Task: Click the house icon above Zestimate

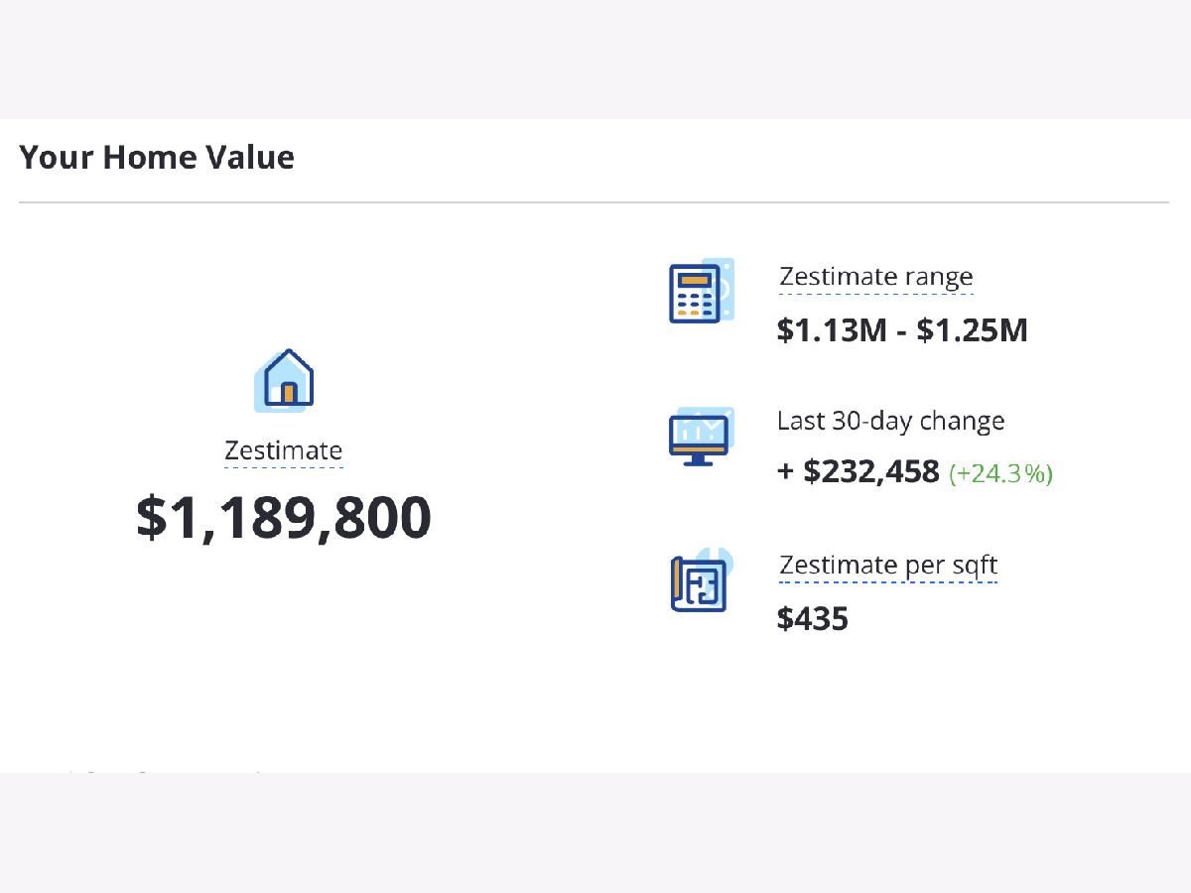Action: tap(284, 379)
